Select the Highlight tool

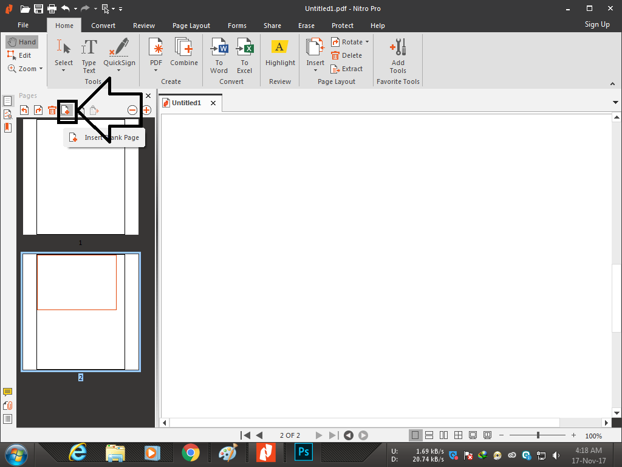(280, 52)
